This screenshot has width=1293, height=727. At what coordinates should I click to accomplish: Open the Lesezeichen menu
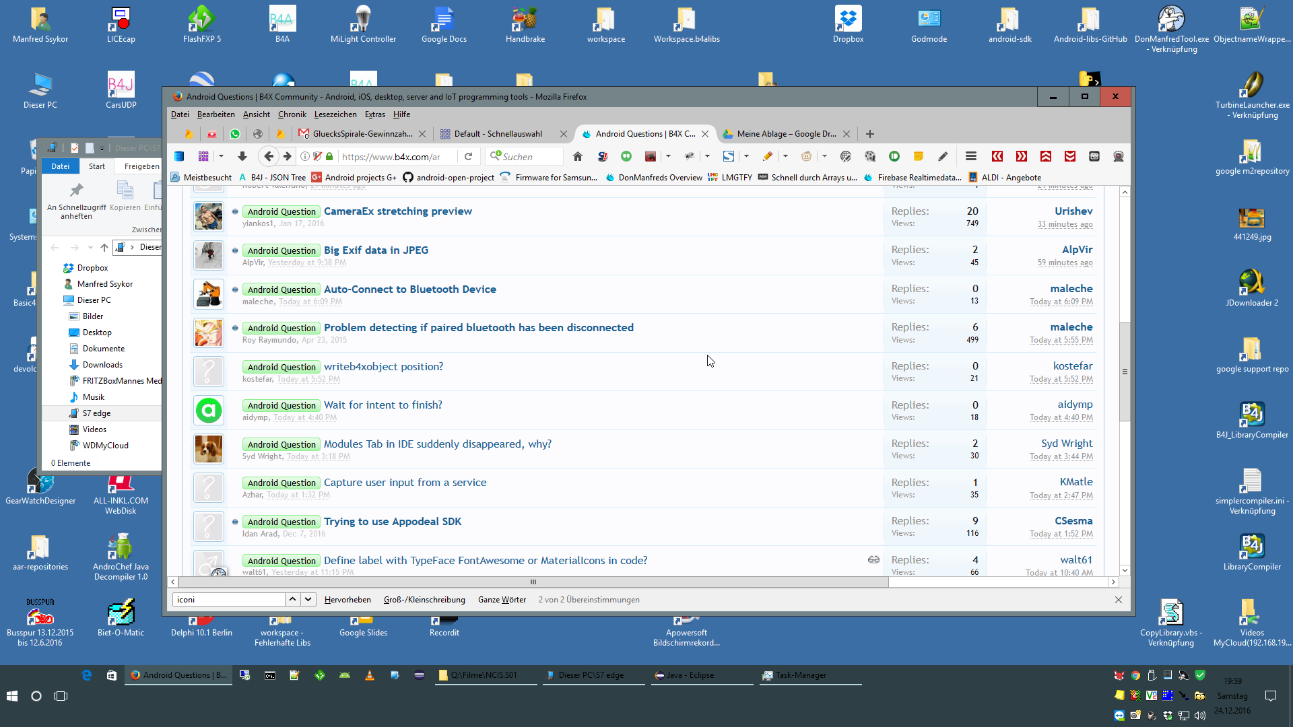pos(335,114)
